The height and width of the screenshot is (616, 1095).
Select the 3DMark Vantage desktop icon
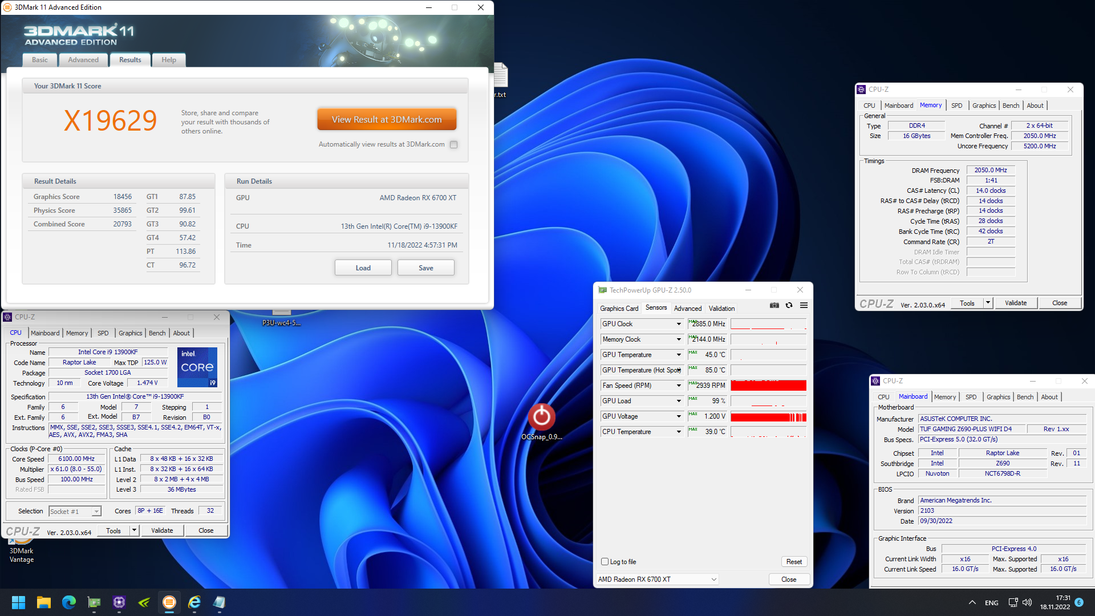click(x=22, y=549)
